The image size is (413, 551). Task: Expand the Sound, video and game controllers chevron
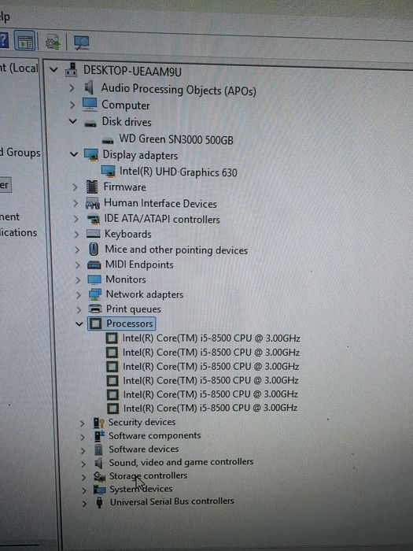pyautogui.click(x=83, y=464)
